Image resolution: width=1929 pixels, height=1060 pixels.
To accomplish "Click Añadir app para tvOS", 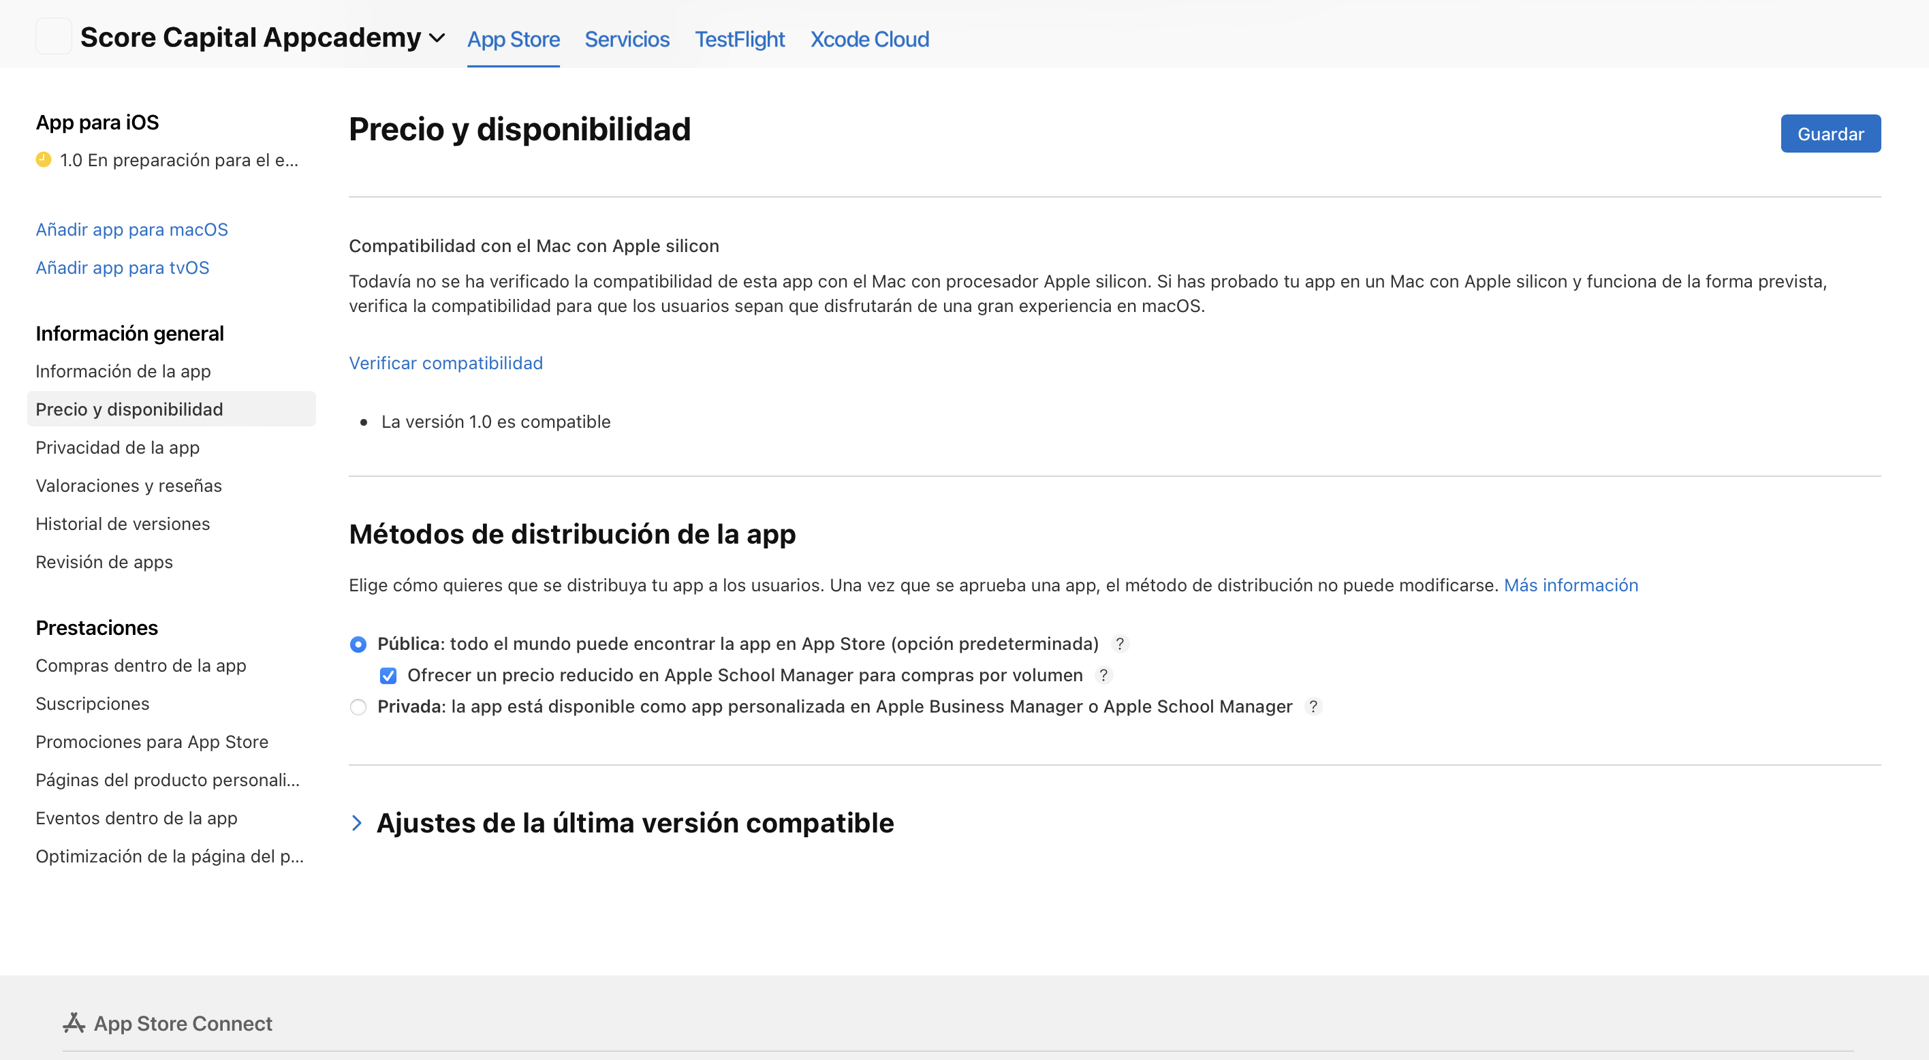I will pos(123,268).
